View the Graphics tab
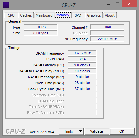The height and width of the screenshot is (138, 139). tap(94, 15)
